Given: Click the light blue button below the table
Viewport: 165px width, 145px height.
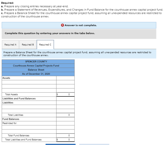Looking at the screenshot, I should pyautogui.click(x=94, y=144).
